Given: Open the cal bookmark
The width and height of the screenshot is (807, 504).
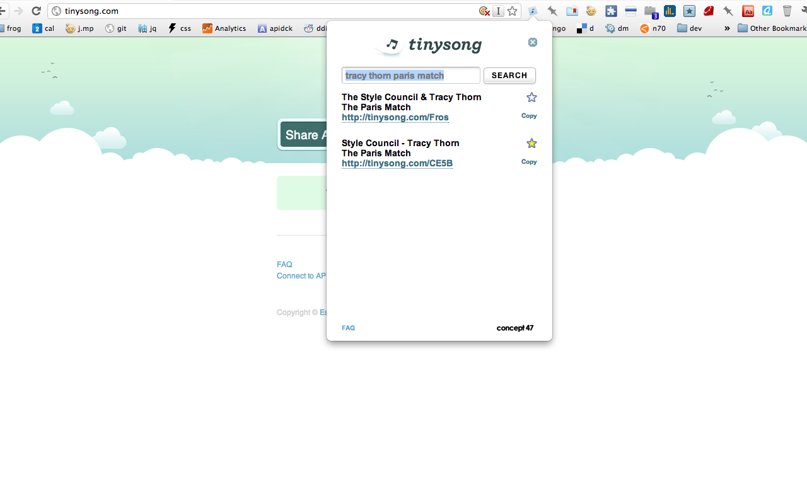Looking at the screenshot, I should click(x=44, y=28).
